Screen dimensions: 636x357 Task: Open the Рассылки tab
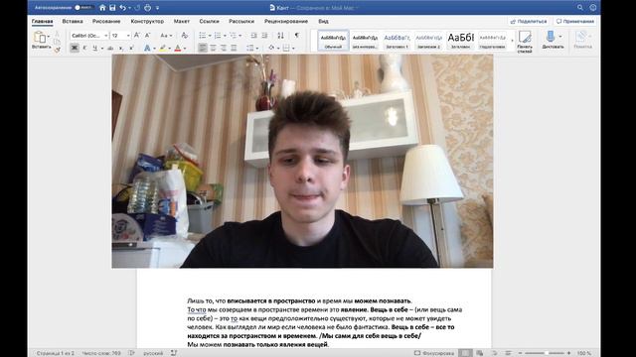click(x=241, y=21)
